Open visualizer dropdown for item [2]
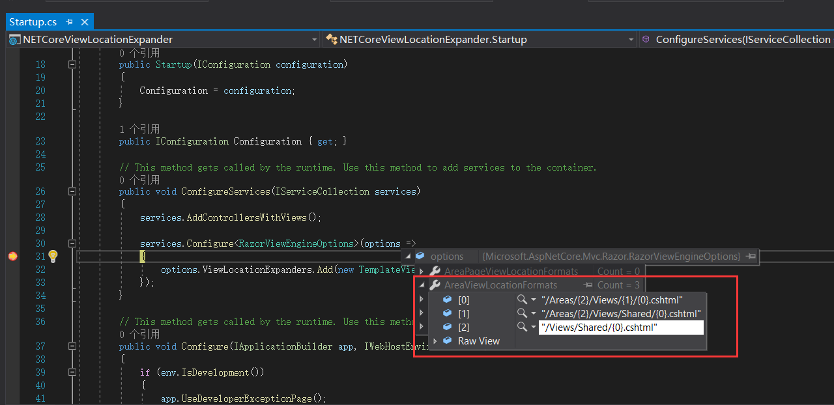This screenshot has width=834, height=405. pos(534,327)
